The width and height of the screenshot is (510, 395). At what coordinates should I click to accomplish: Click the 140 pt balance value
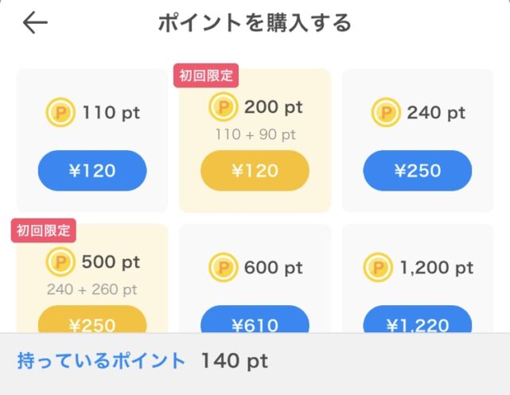pos(234,362)
